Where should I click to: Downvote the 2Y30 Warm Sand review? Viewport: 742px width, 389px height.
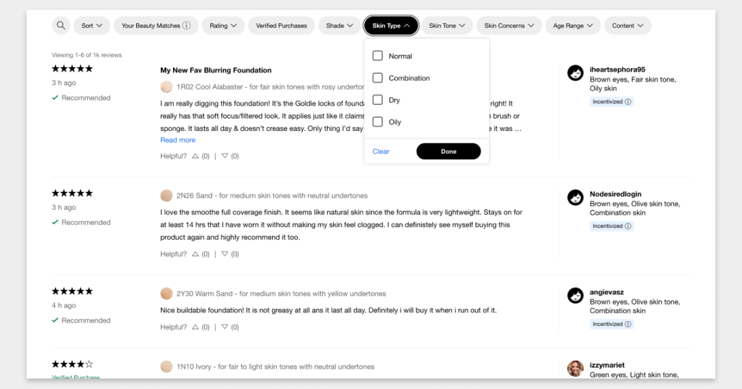[225, 327]
